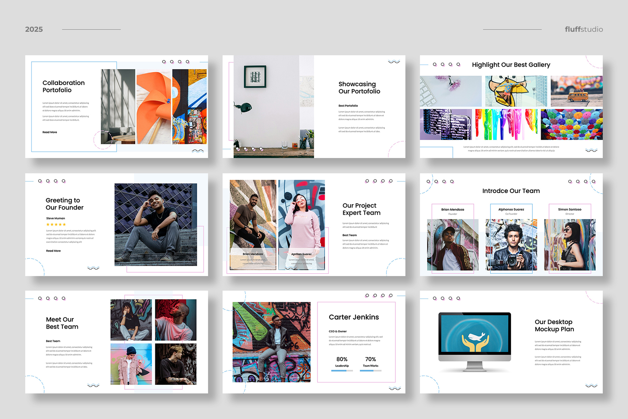
Task: Click the 2025 year label in the header
Action: pyautogui.click(x=34, y=29)
